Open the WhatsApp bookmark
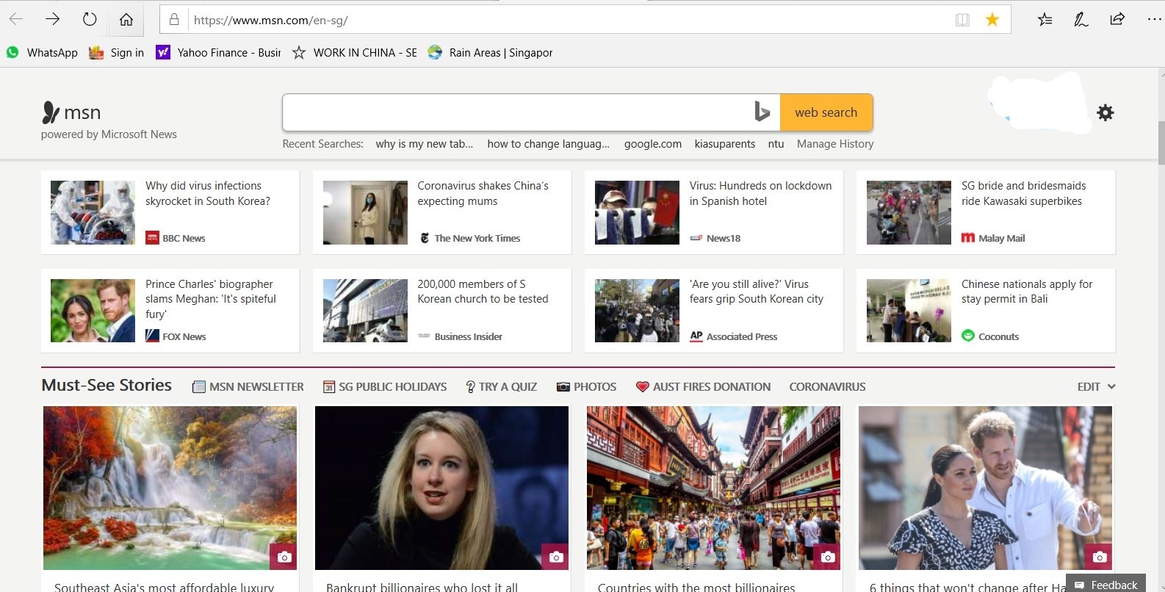 tap(42, 53)
